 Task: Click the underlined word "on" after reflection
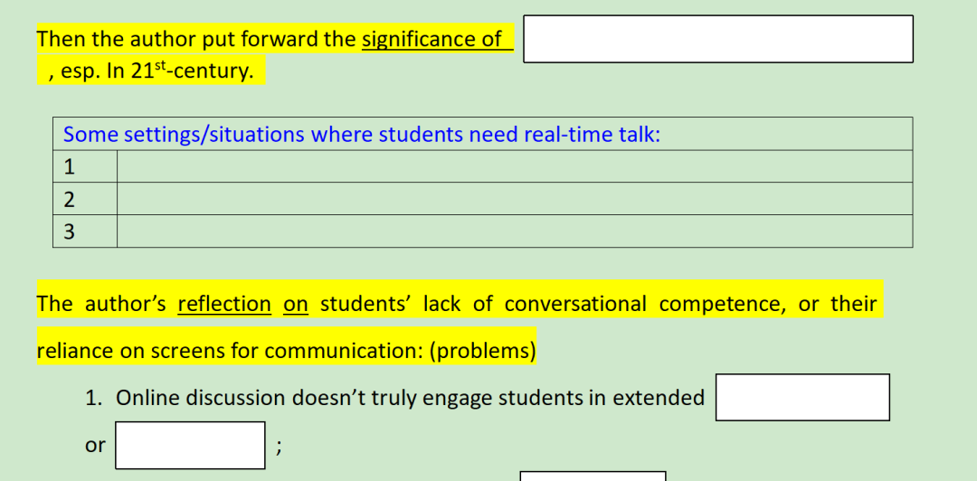(x=295, y=304)
